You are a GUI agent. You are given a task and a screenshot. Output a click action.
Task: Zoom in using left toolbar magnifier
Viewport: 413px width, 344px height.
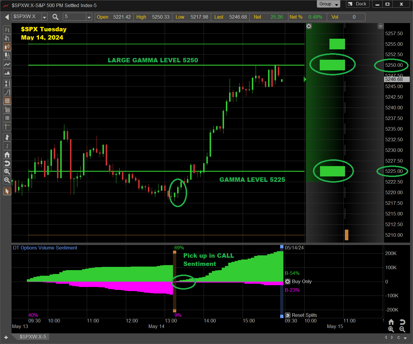pyautogui.click(x=7, y=172)
